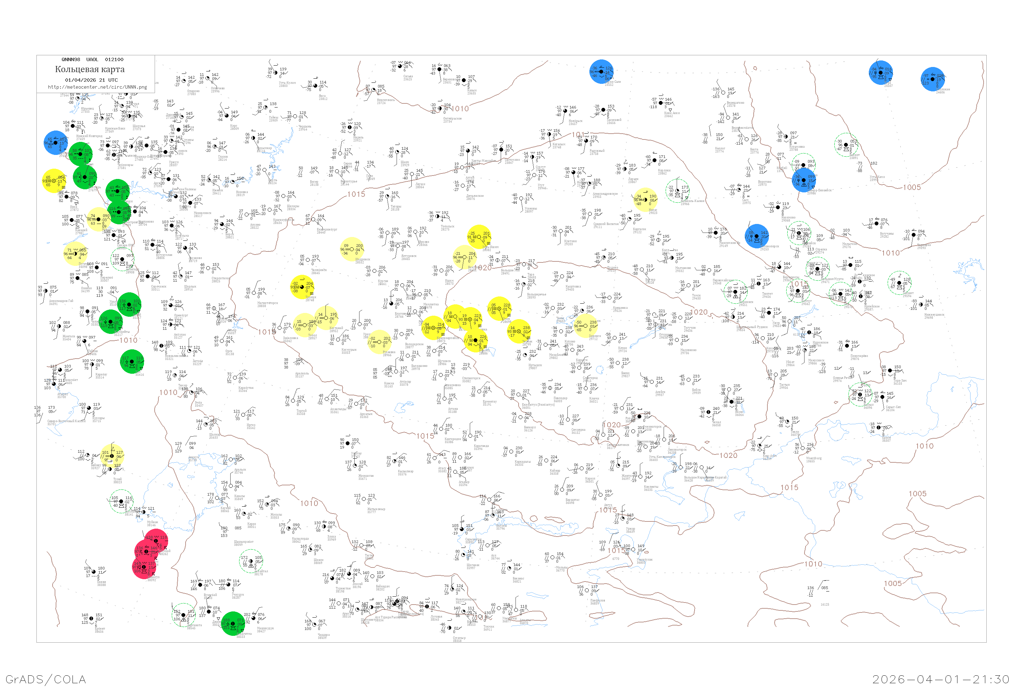
Task: Open the meteocenter.net/circ/UNNN.png URL
Action: click(97, 87)
